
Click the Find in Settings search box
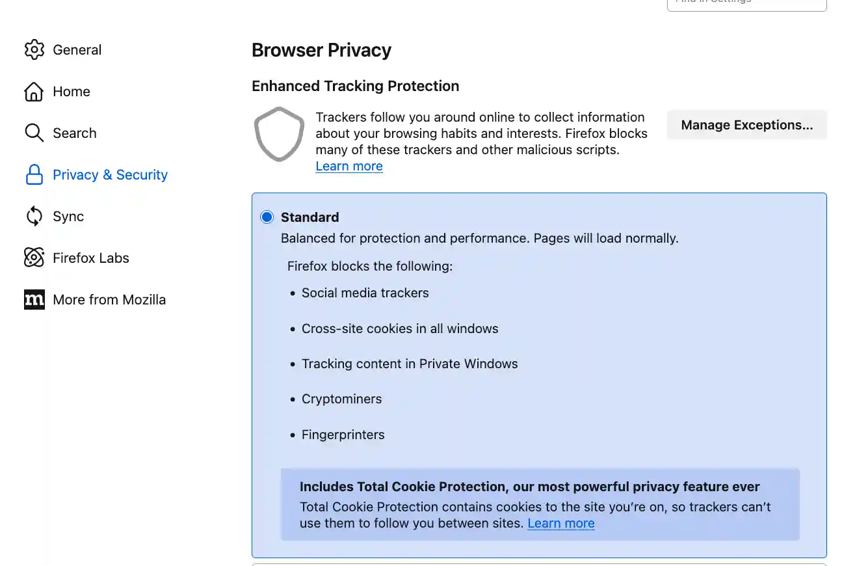click(746, 3)
